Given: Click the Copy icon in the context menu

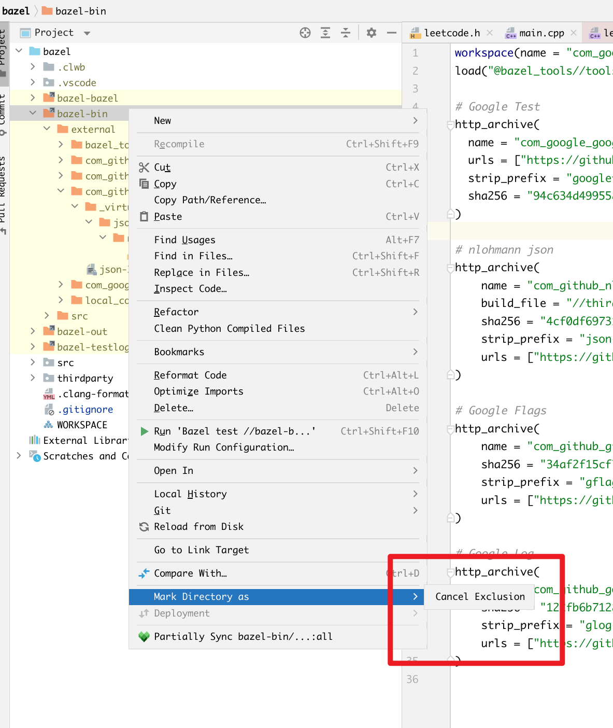Looking at the screenshot, I should click(x=144, y=184).
